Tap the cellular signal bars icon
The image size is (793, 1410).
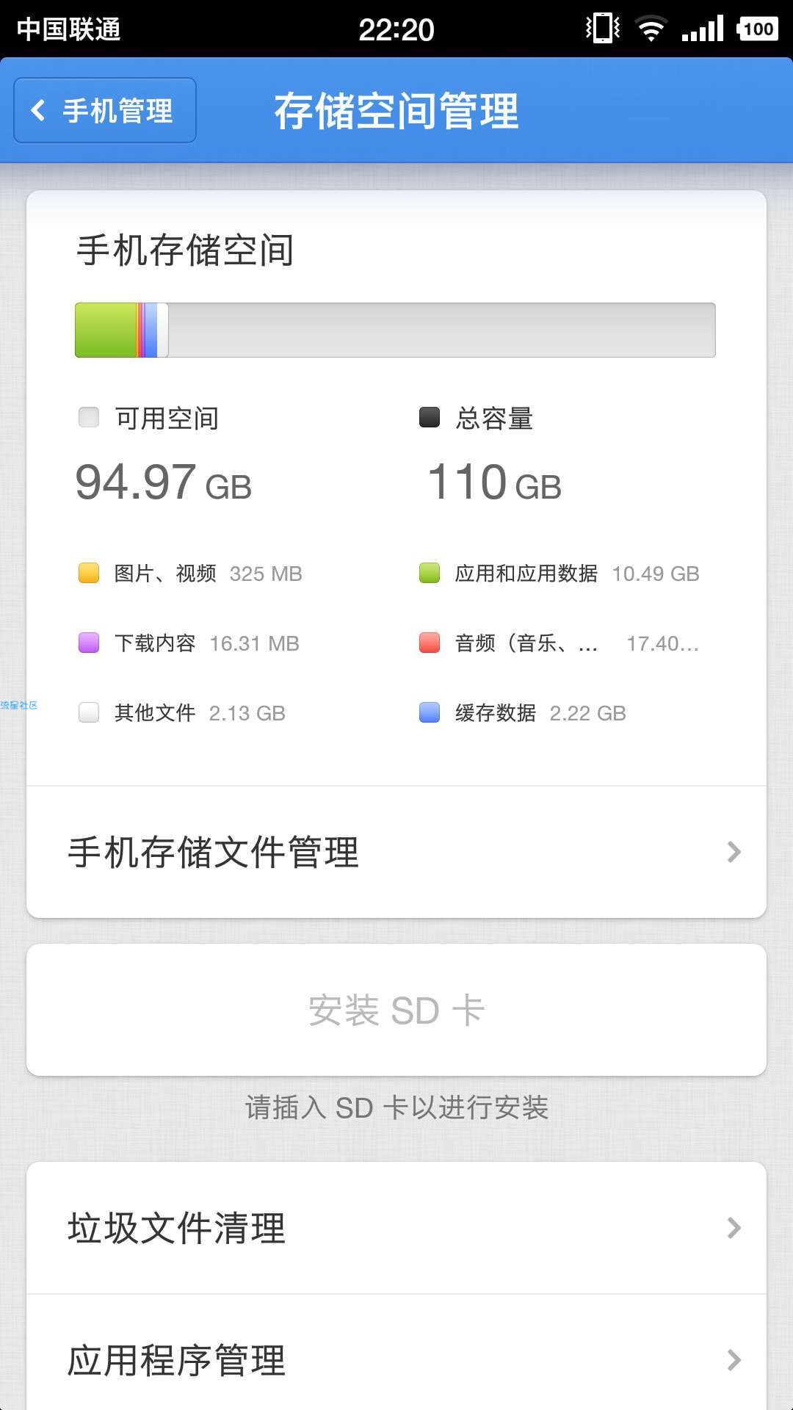click(702, 29)
